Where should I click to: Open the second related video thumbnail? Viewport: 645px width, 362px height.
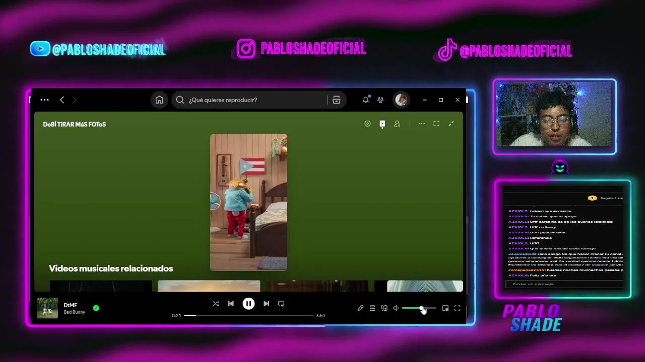(209, 286)
